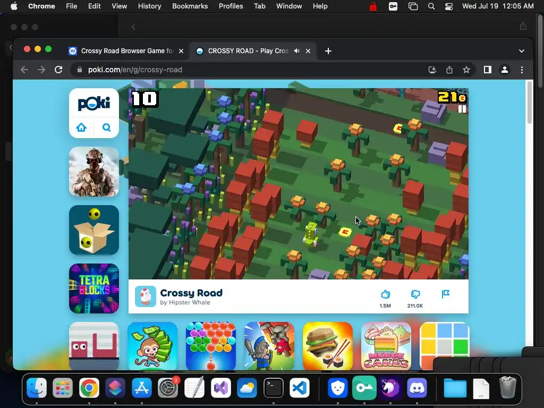Open Launchpad from the Dock
Image resolution: width=544 pixels, height=408 pixels.
click(x=63, y=387)
